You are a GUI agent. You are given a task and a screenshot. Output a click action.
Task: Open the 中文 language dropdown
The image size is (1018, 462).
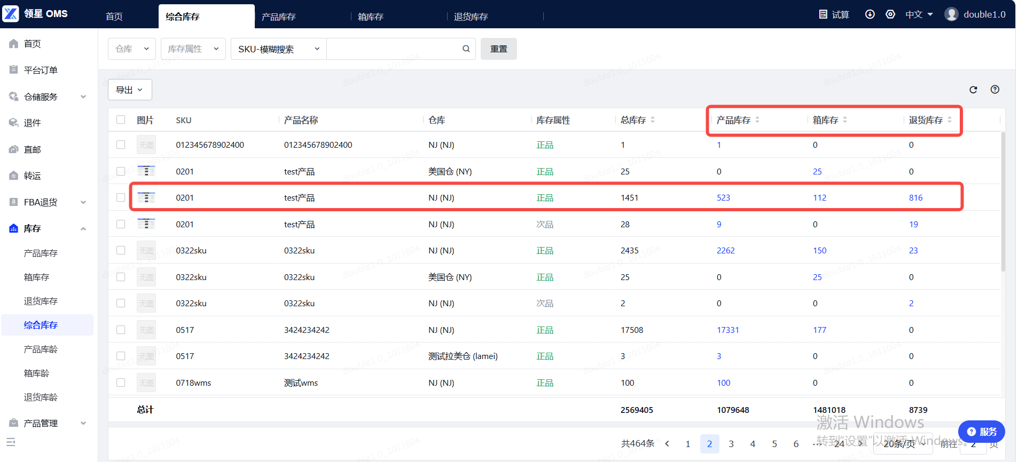click(919, 14)
